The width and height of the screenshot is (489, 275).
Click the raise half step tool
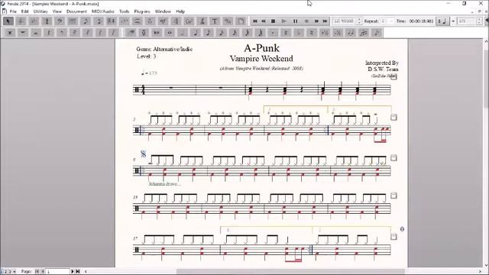325,33
